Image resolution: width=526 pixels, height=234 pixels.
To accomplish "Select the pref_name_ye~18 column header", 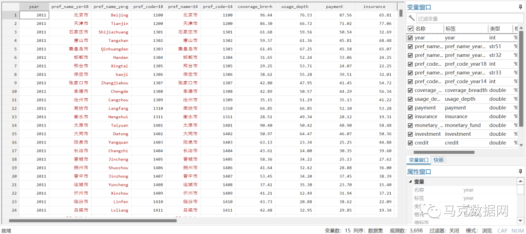I will [70, 7].
